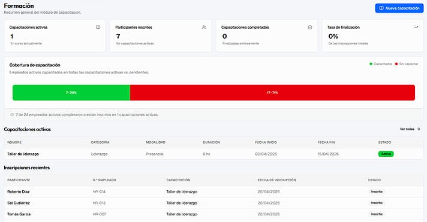The width and height of the screenshot is (427, 222).
Task: Select participant Roberto Díaz
Action: click(18, 191)
